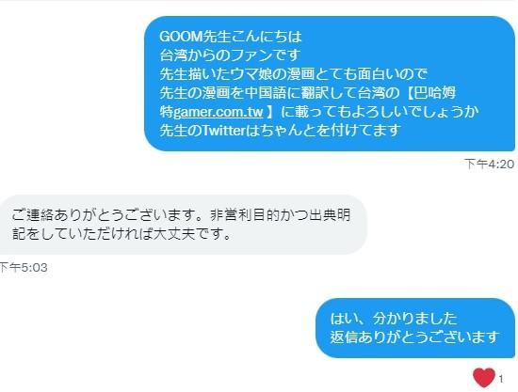
Task: Select the 下午5:03 timestamp
Action: (x=24, y=267)
